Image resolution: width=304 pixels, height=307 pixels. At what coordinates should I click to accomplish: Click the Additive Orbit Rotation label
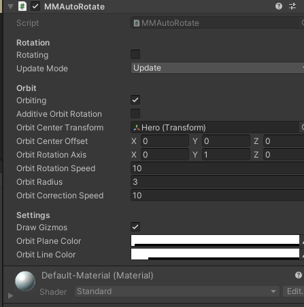coord(59,114)
